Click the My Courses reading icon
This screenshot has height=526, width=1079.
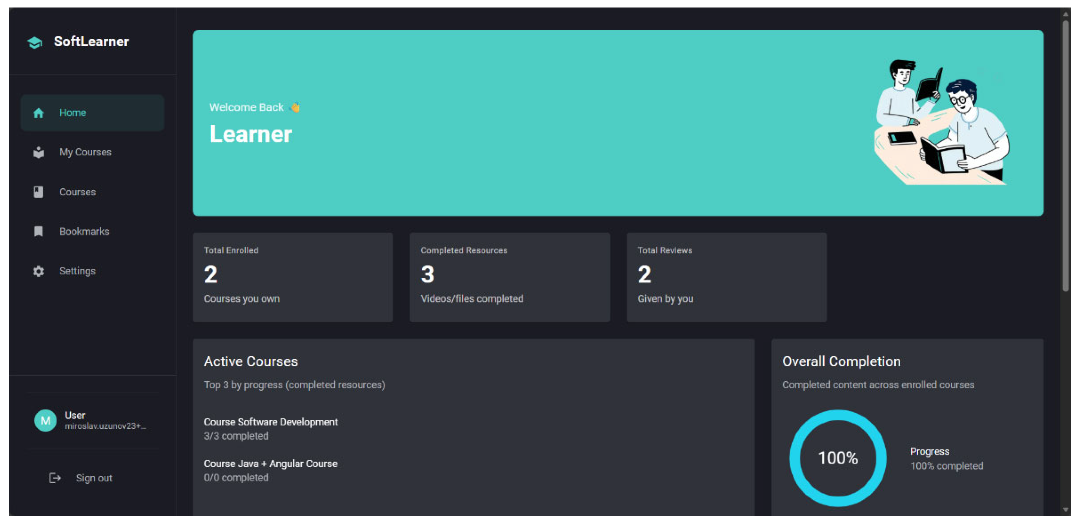[38, 152]
